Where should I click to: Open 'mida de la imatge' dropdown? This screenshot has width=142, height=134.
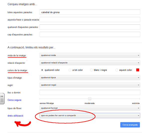[x=90, y=55]
